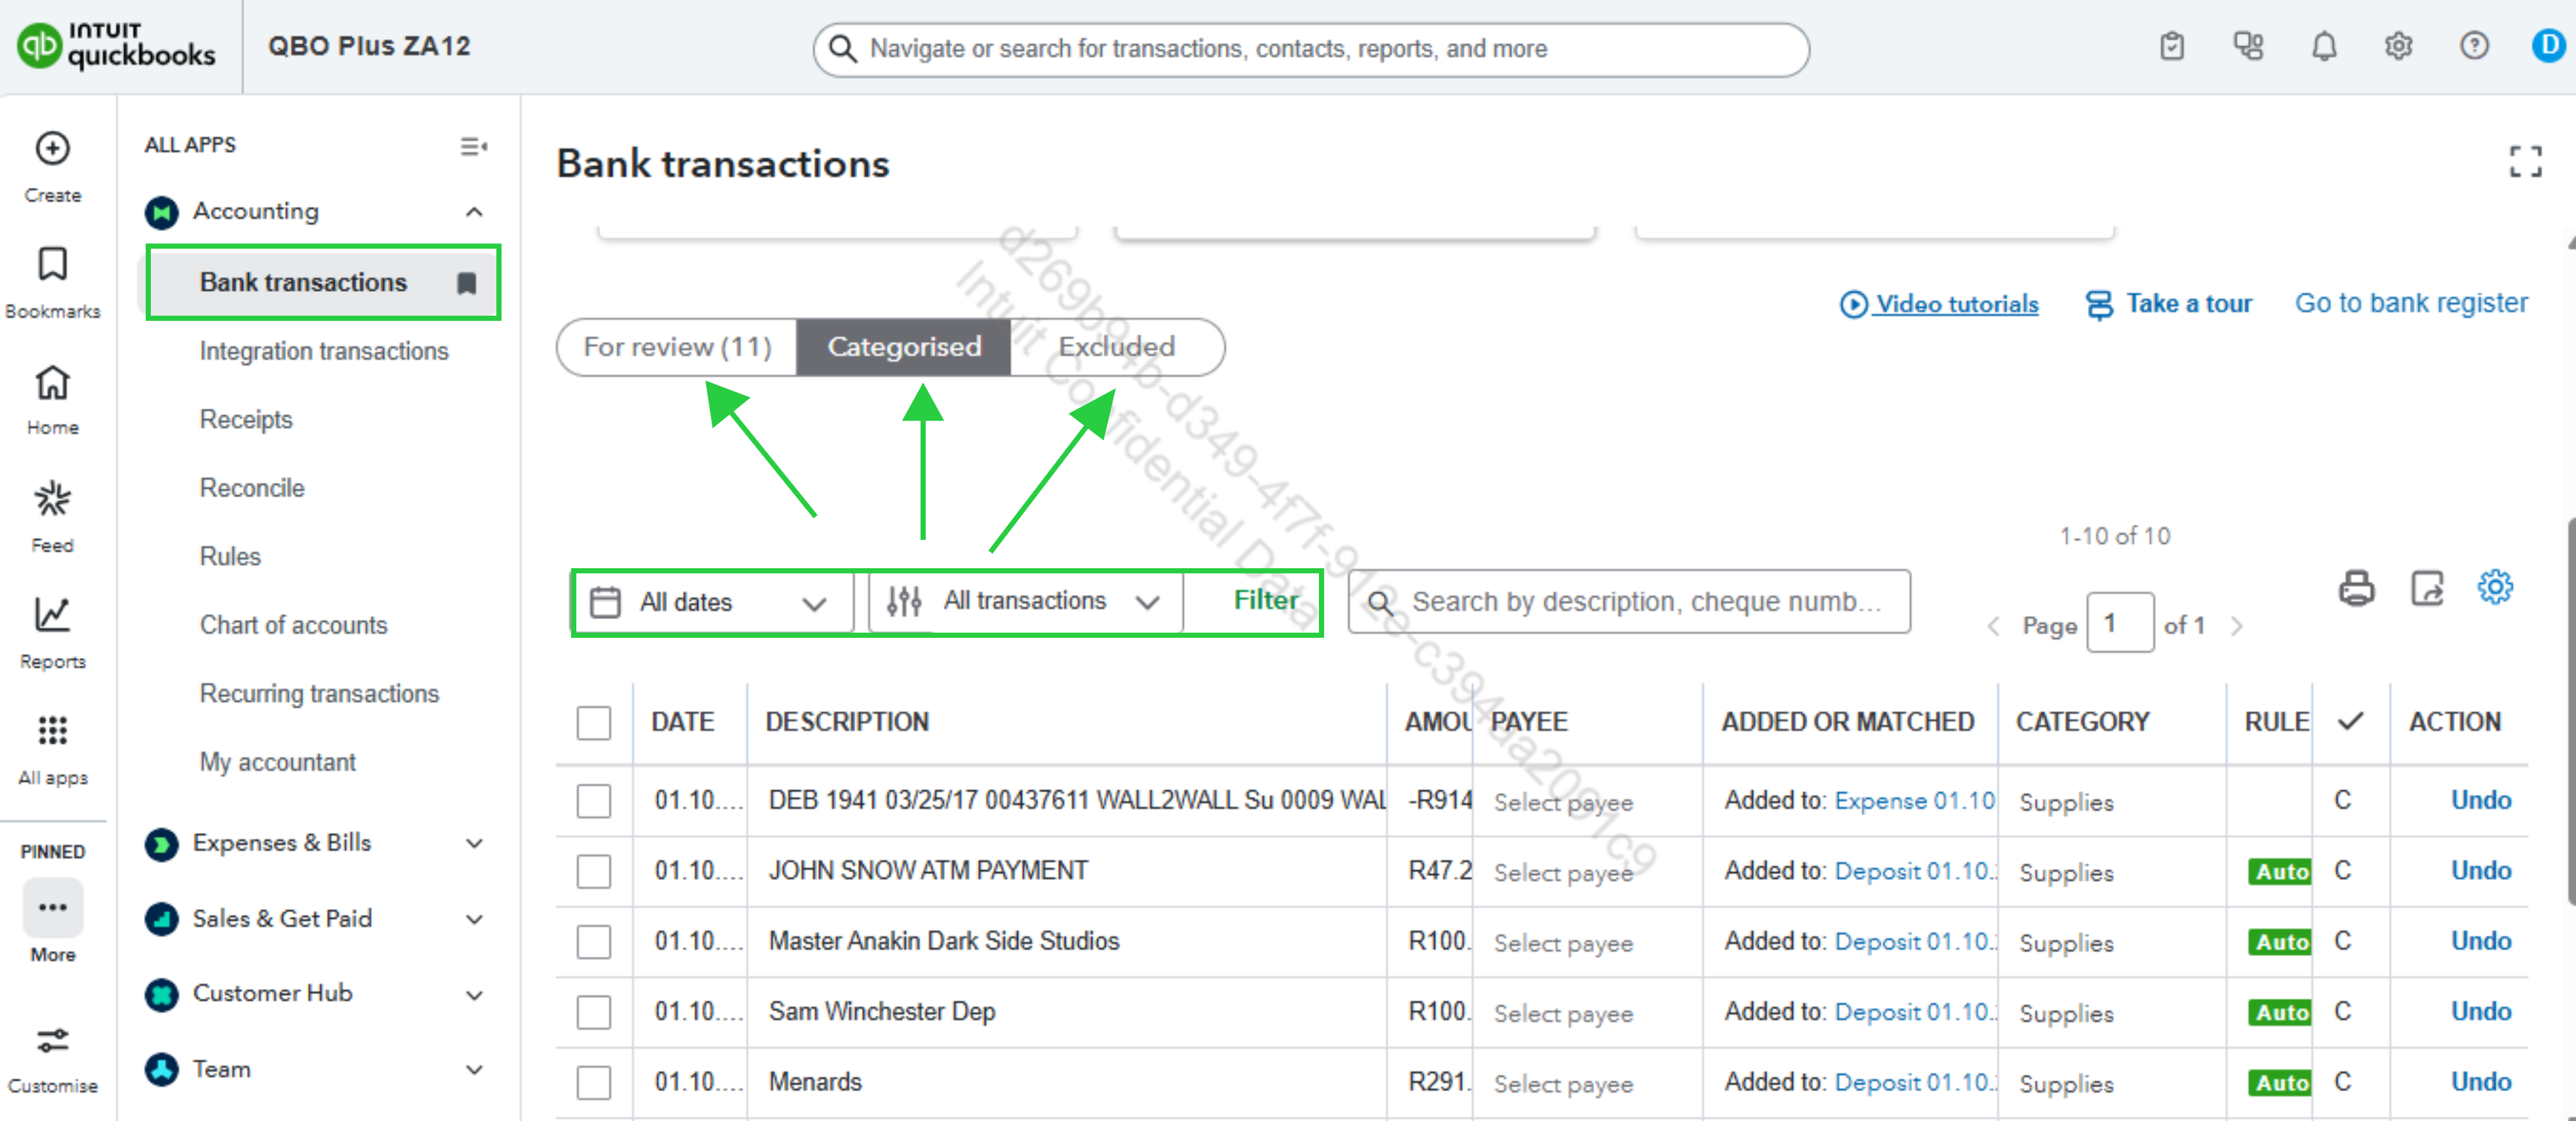Click the Create plus icon
Image resolution: width=2576 pixels, height=1121 pixels.
[52, 149]
